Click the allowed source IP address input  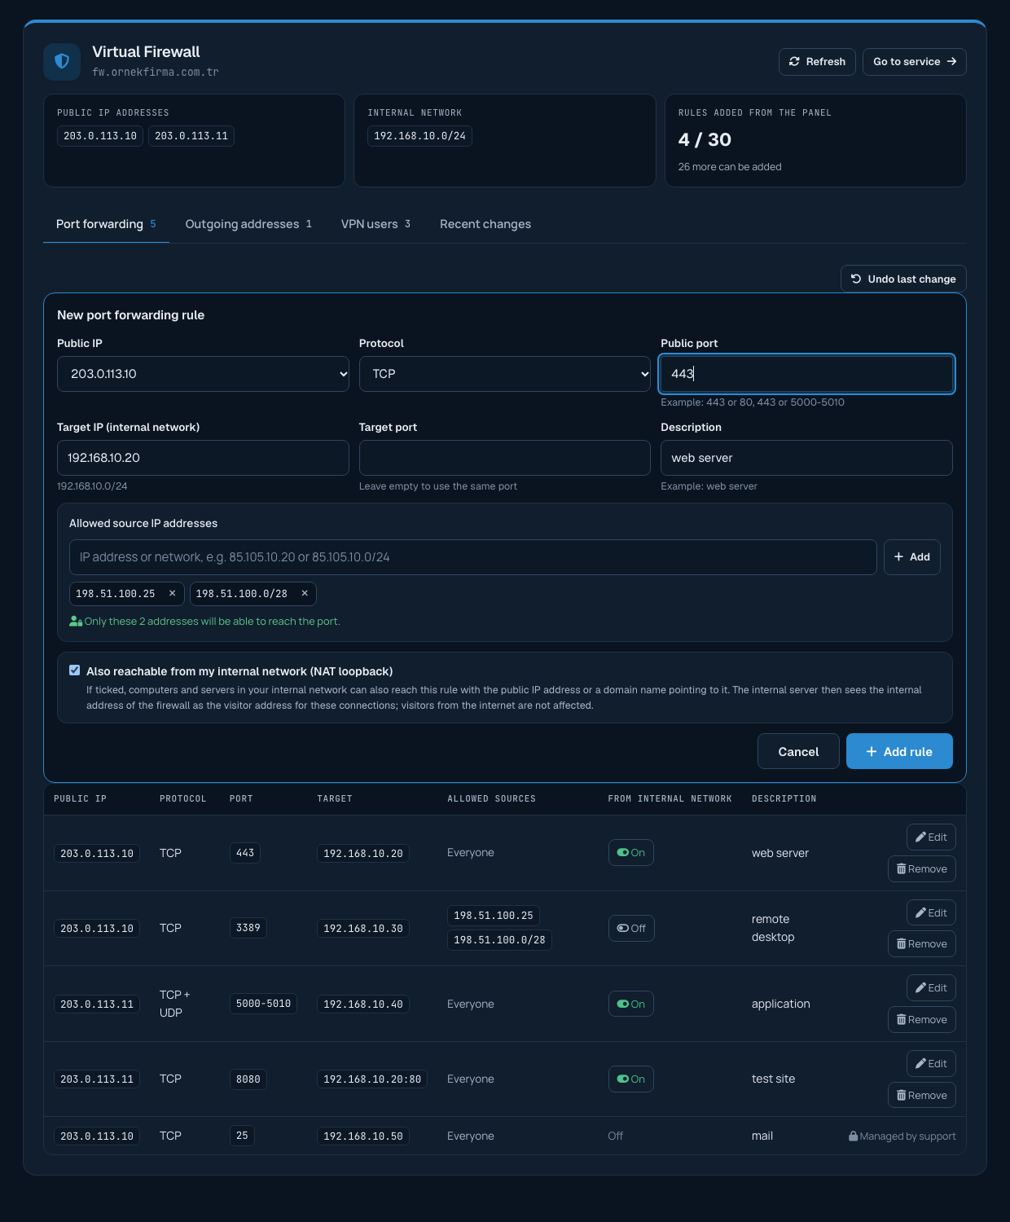pos(473,557)
